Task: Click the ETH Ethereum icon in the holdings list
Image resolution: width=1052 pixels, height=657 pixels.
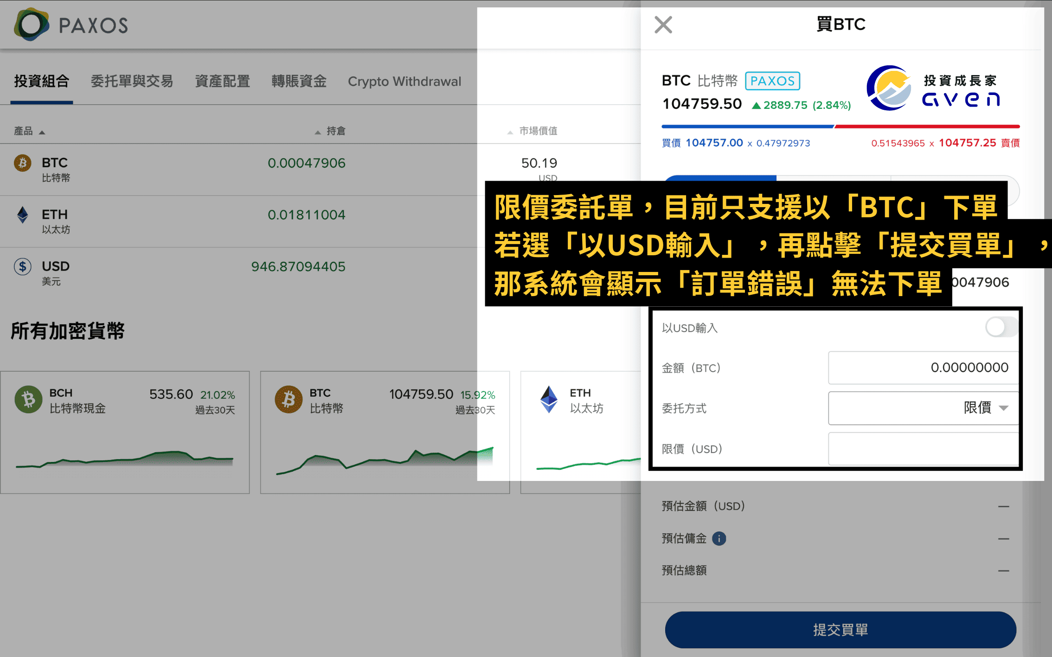Action: (22, 215)
